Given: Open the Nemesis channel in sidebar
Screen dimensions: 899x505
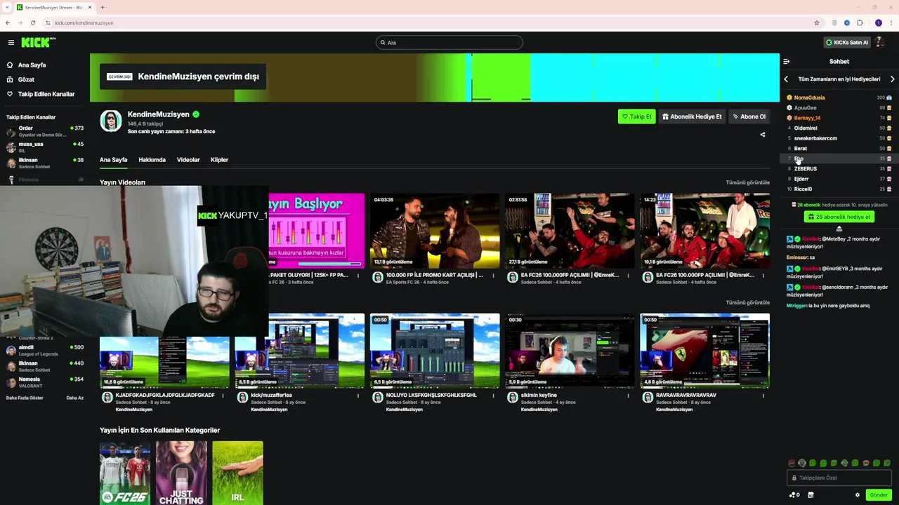Looking at the screenshot, I should (45, 382).
